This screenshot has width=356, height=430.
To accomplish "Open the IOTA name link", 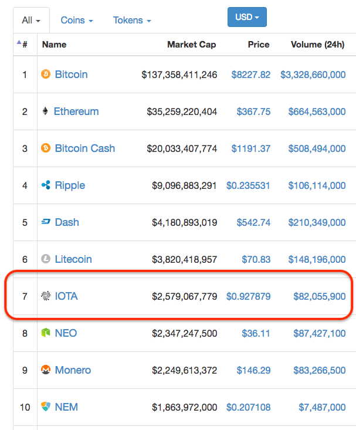I will tap(66, 296).
